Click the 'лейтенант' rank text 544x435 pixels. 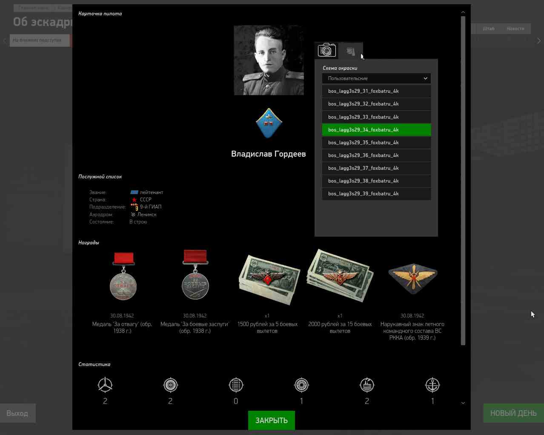152,192
